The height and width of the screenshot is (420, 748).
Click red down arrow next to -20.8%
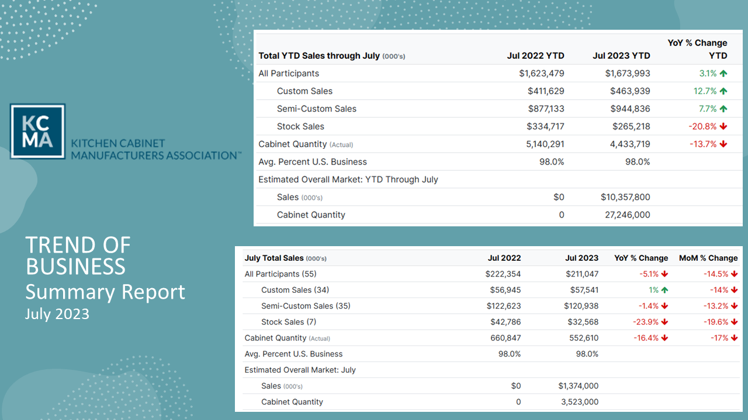pos(723,127)
